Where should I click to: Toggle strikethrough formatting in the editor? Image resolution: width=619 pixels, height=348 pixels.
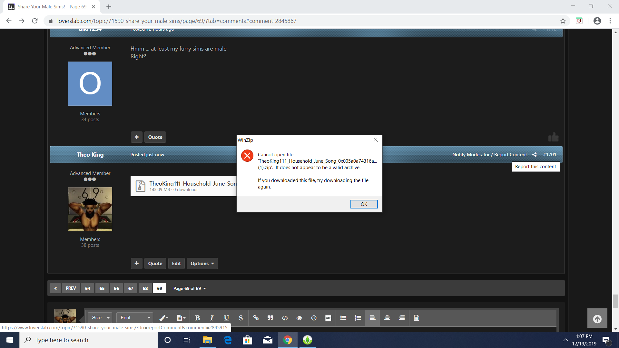[241, 318]
